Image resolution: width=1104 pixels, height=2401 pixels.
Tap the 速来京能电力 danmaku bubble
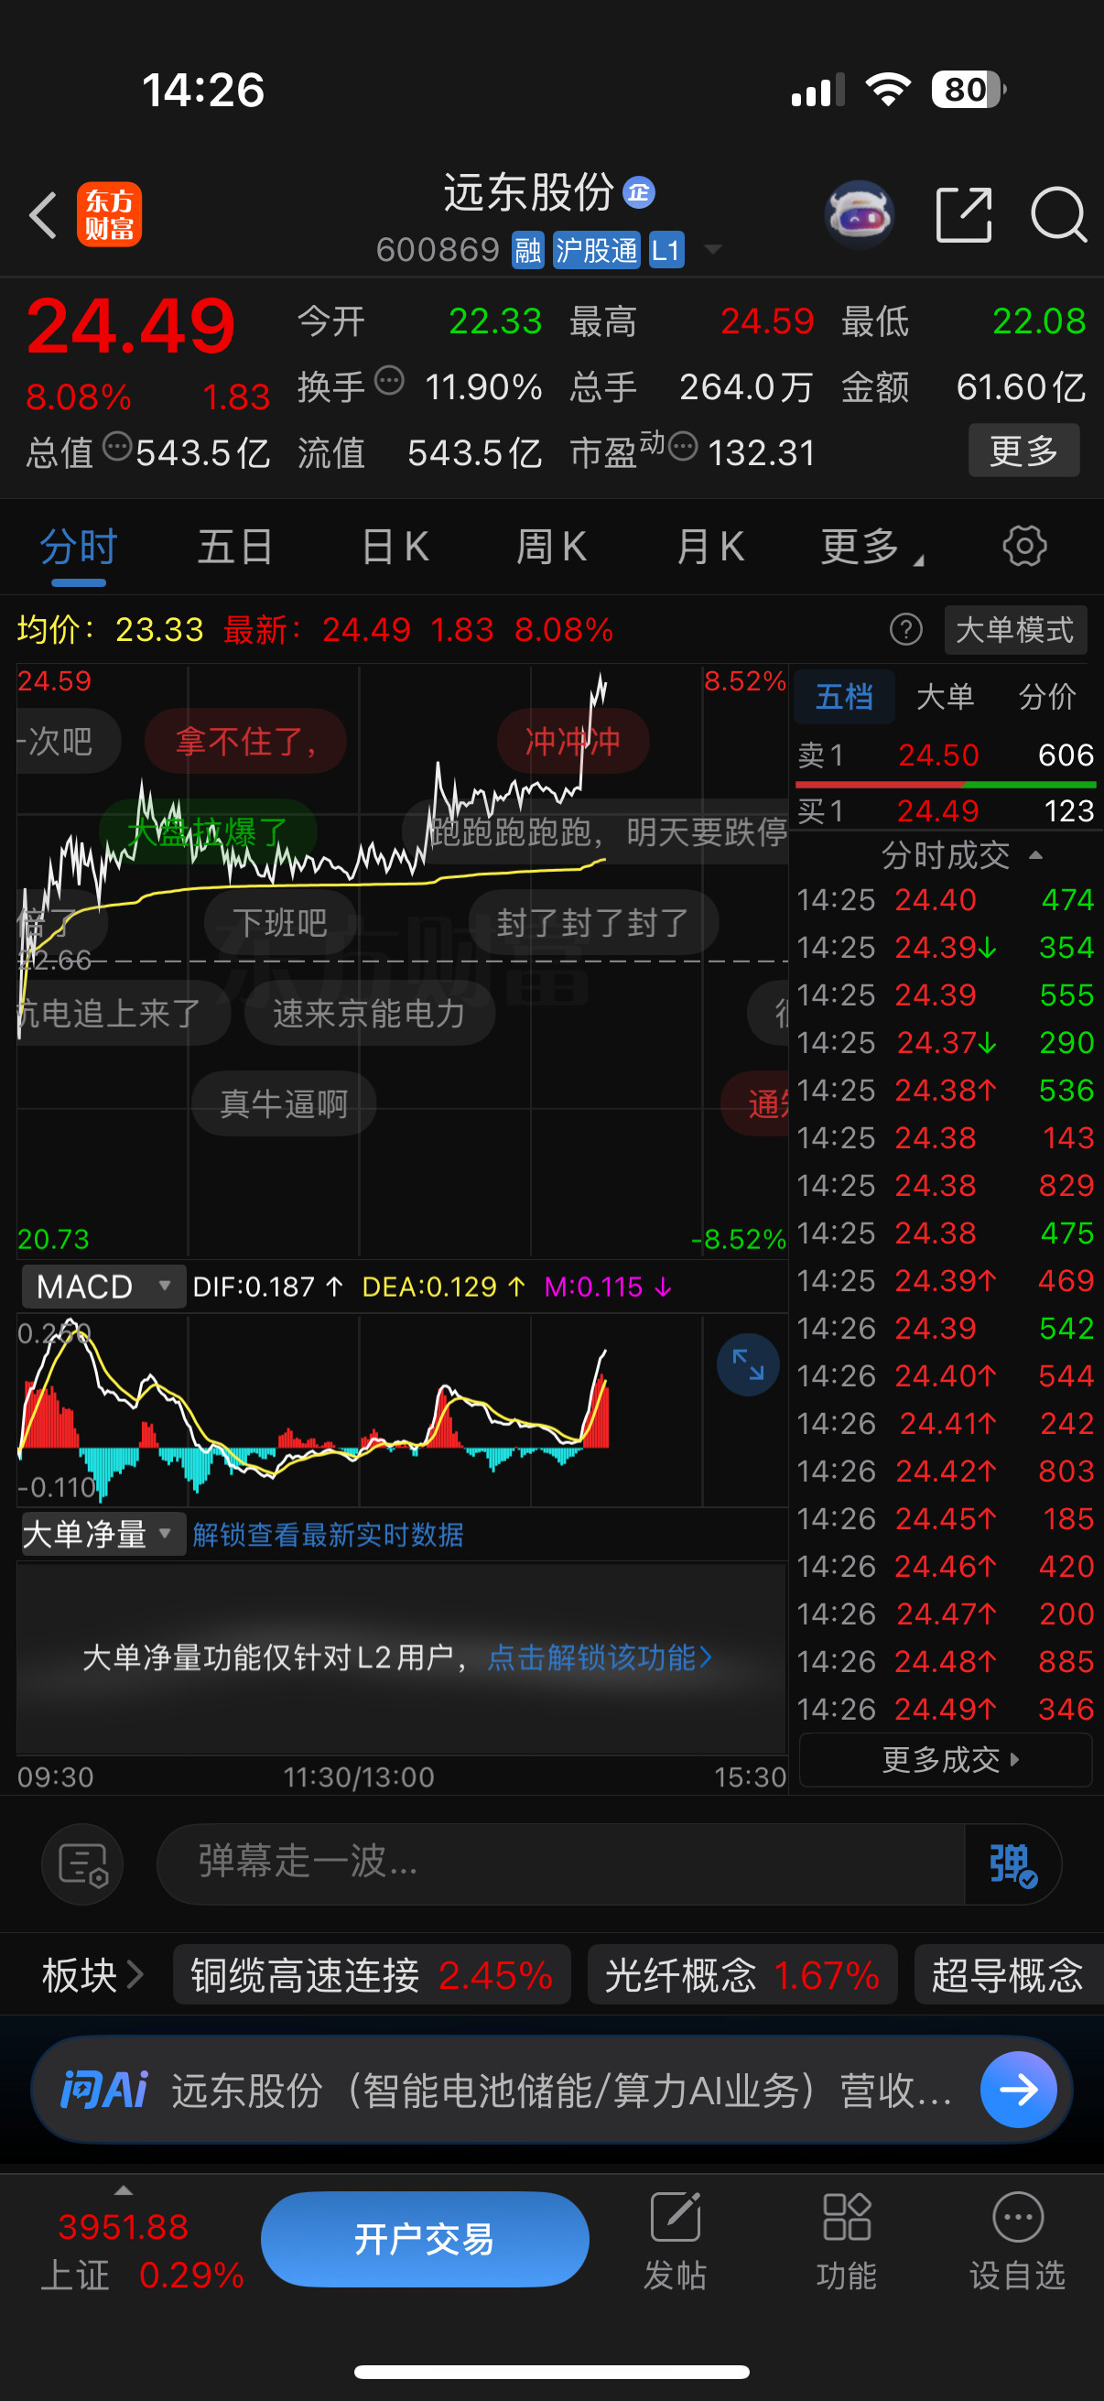point(369,1013)
